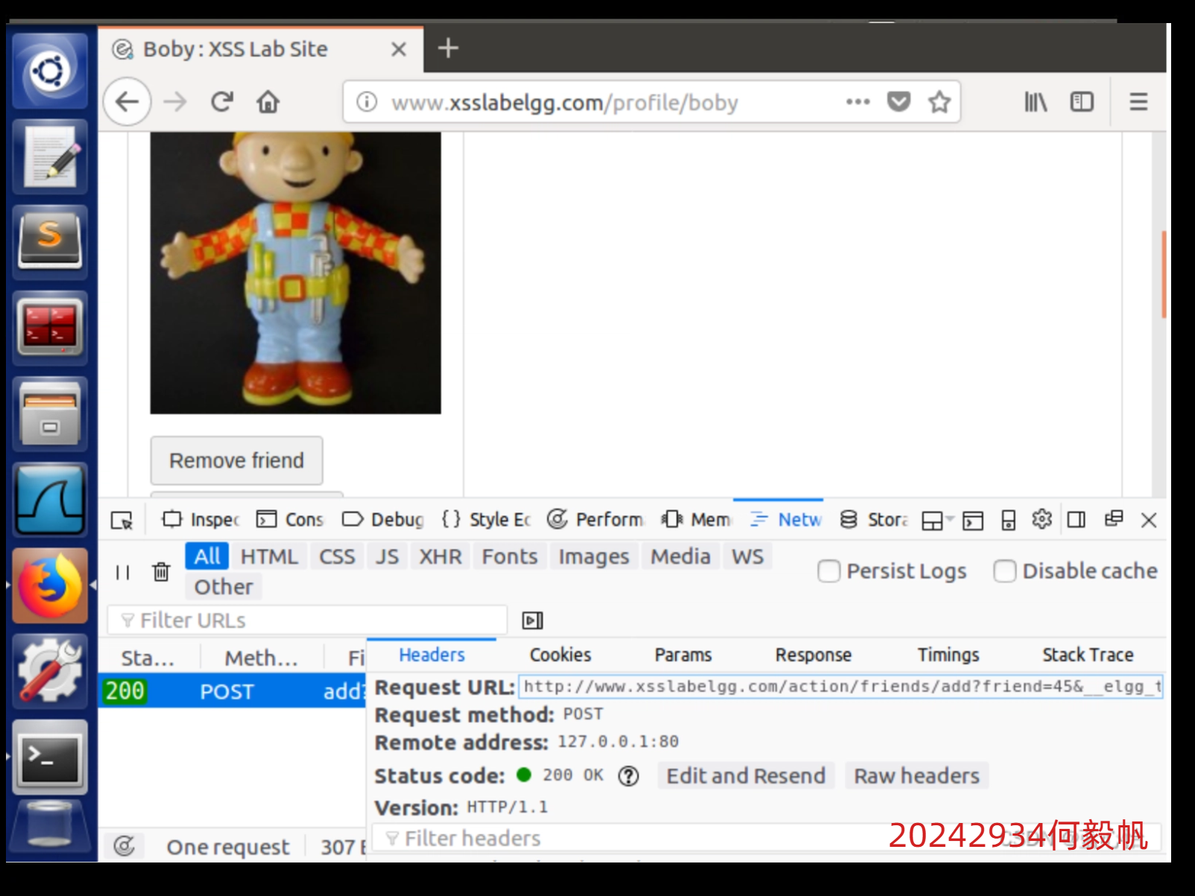Close the Boby XSS Lab Site tab
1195x896 pixels.
399,49
